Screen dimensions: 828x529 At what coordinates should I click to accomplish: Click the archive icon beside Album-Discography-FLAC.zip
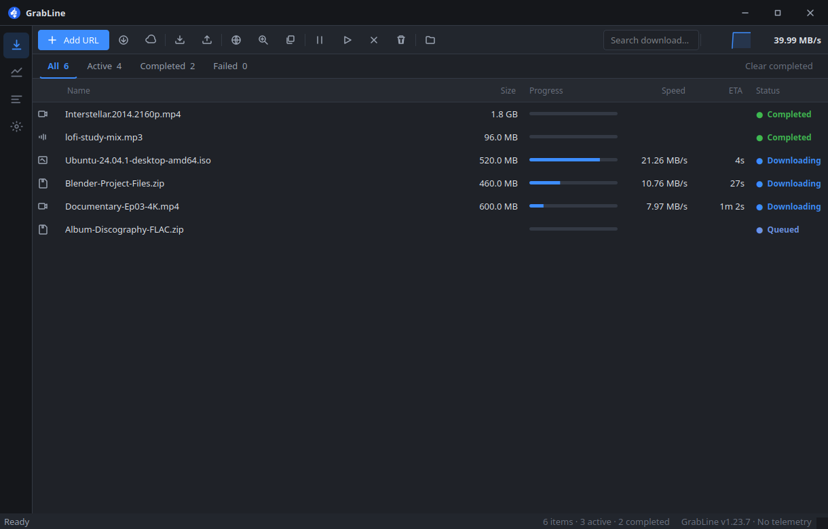(43, 230)
